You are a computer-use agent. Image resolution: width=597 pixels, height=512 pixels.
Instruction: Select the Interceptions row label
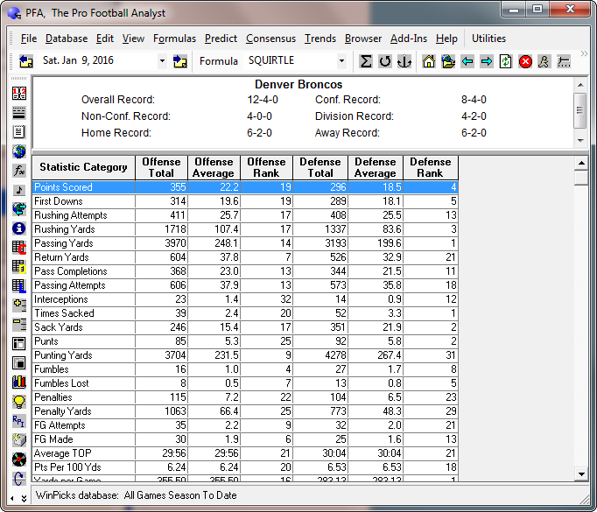61,299
